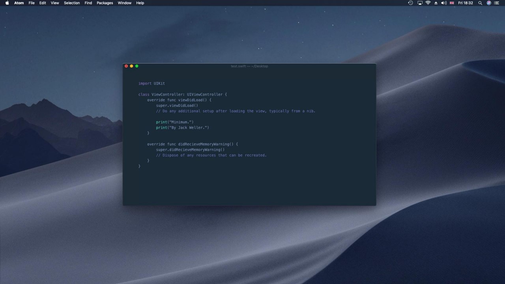Open the Window menu

point(125,3)
